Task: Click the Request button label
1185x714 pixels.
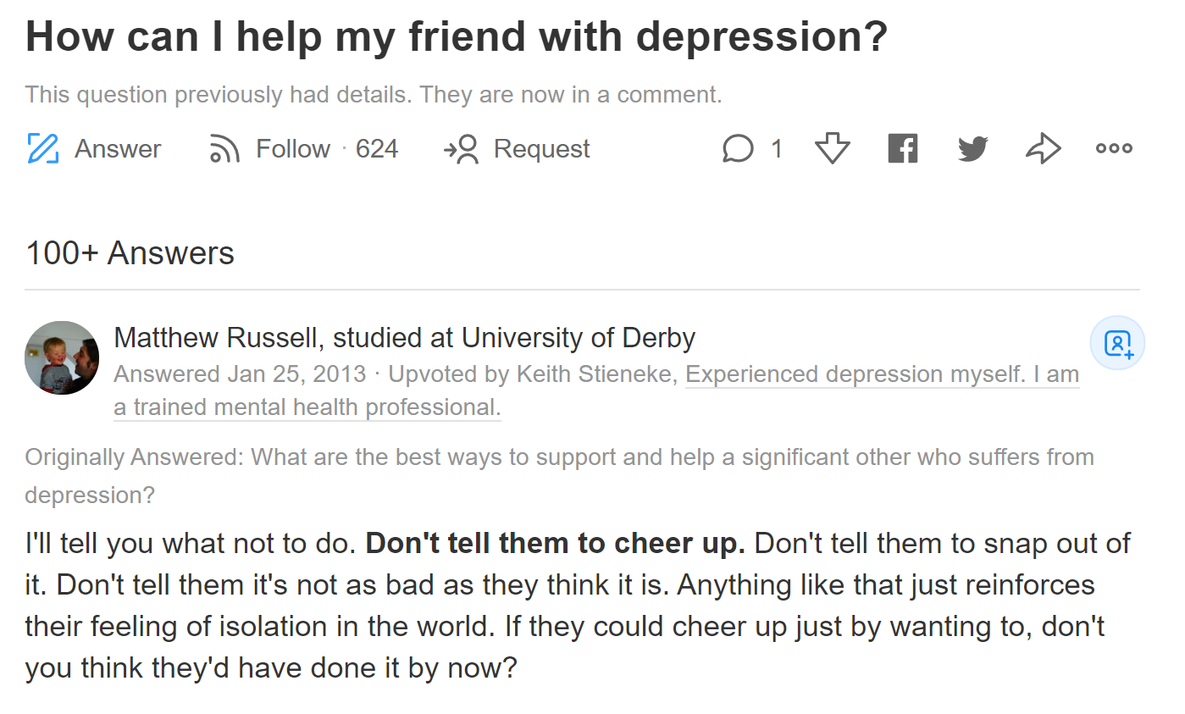Action: point(541,149)
